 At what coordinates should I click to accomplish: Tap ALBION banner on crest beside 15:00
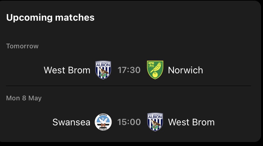point(155,118)
